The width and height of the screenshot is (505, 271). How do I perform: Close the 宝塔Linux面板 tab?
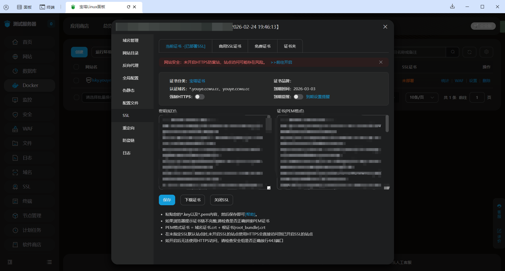pyautogui.click(x=134, y=7)
